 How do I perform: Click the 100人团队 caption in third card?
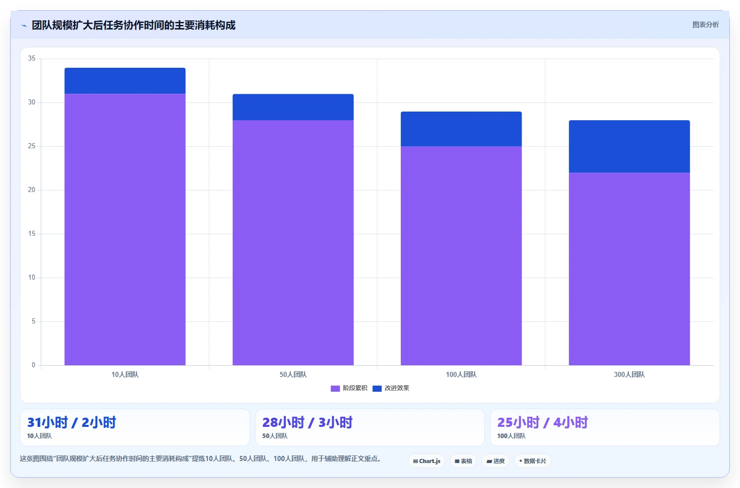(x=511, y=436)
